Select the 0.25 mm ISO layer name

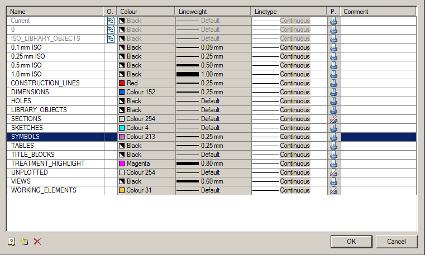pyautogui.click(x=28, y=56)
